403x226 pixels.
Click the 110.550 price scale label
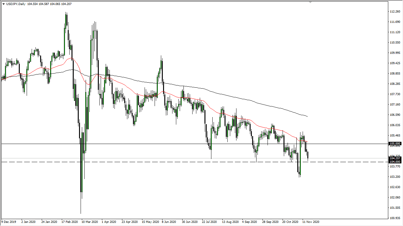click(395, 42)
